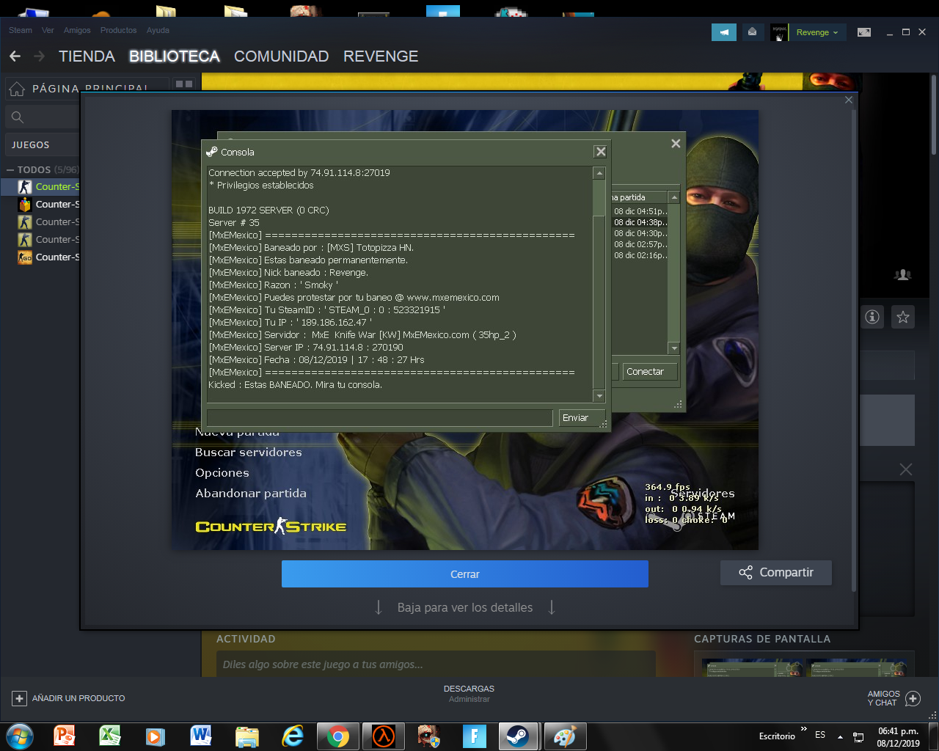Open Paint from taskbar

(x=564, y=736)
